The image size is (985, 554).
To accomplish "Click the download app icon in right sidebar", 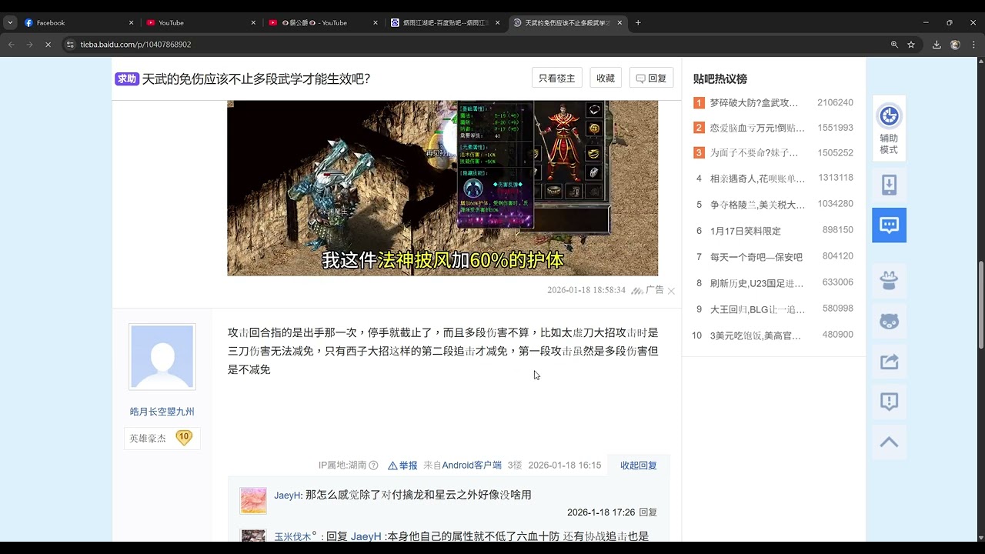I will pyautogui.click(x=889, y=185).
